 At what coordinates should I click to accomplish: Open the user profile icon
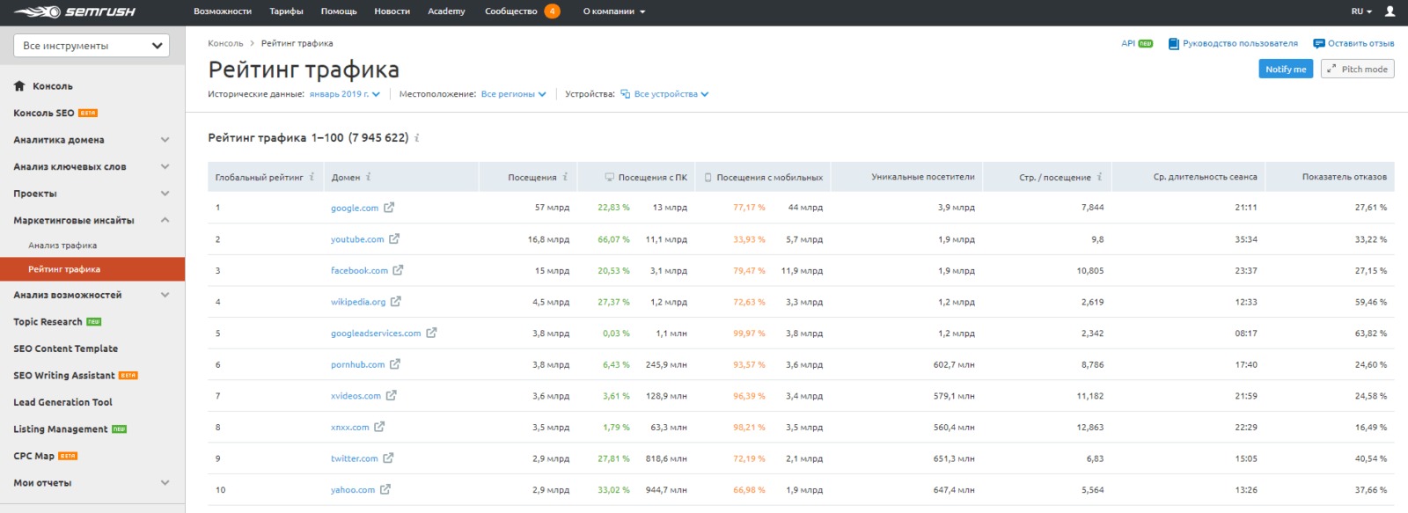[x=1390, y=11]
